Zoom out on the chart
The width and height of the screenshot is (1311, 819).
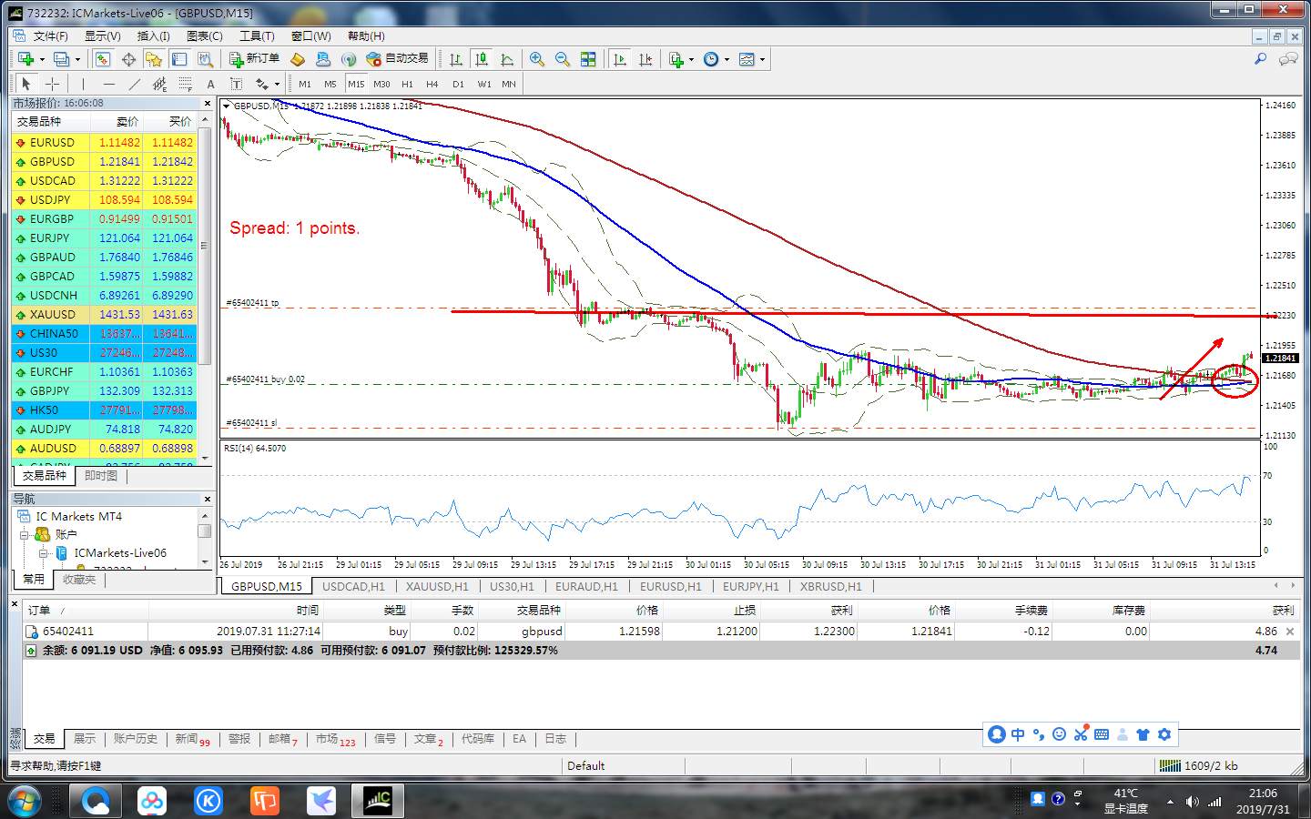coord(563,59)
